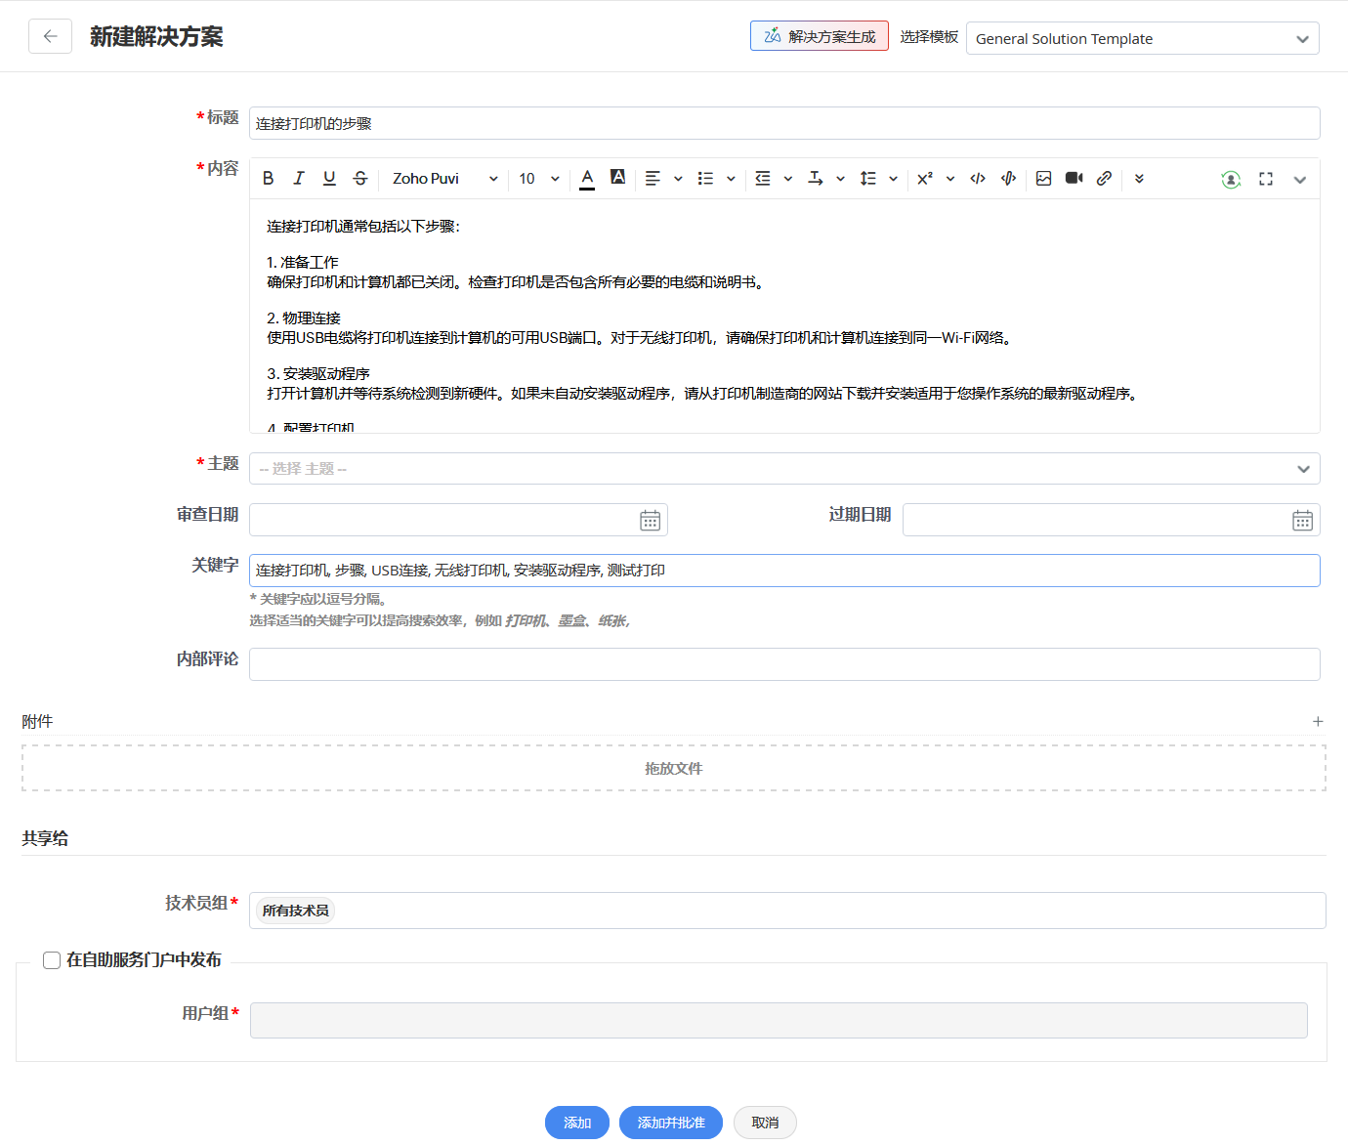Viewport: 1348px width, 1145px height.
Task: Insert an image into the content
Action: (x=1043, y=178)
